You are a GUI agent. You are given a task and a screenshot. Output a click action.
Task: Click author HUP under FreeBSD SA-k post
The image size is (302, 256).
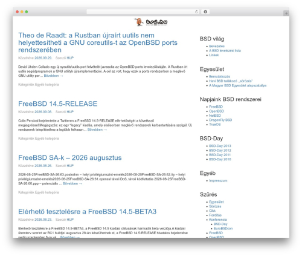[70, 166]
